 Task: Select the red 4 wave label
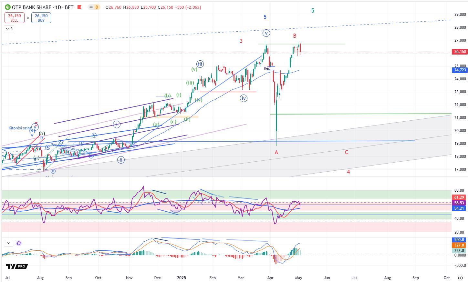point(348,172)
